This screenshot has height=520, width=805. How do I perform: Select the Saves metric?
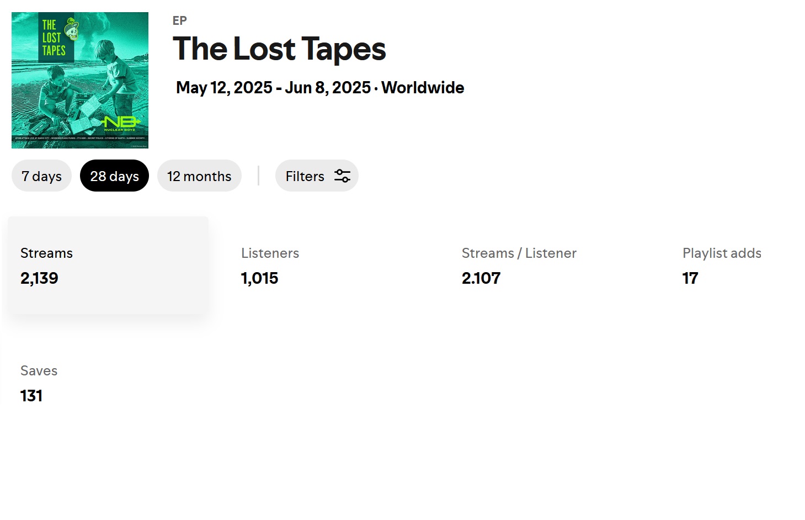point(39,383)
